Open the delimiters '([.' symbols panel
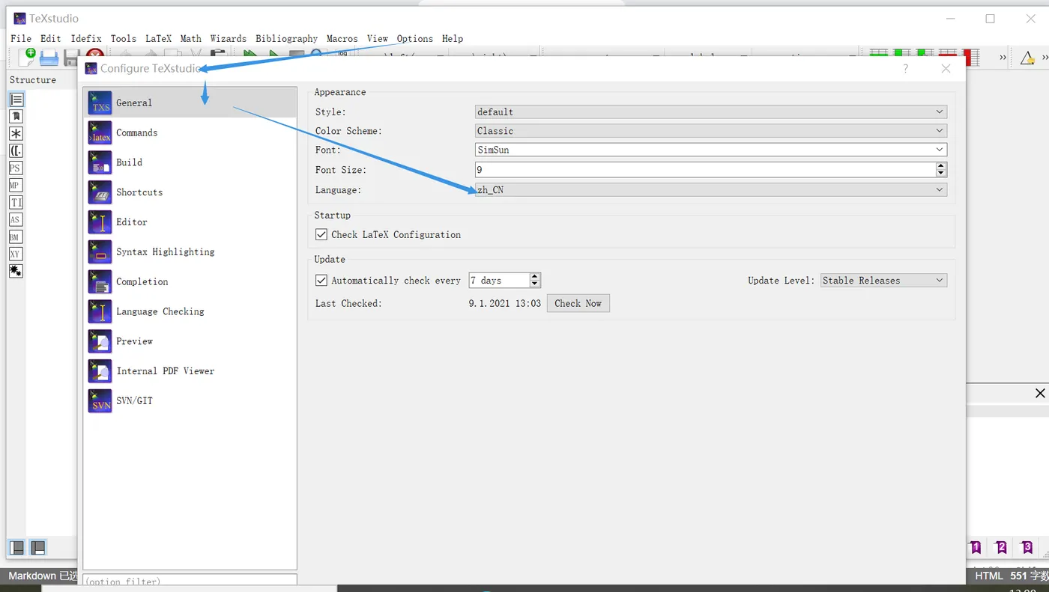 coord(16,151)
